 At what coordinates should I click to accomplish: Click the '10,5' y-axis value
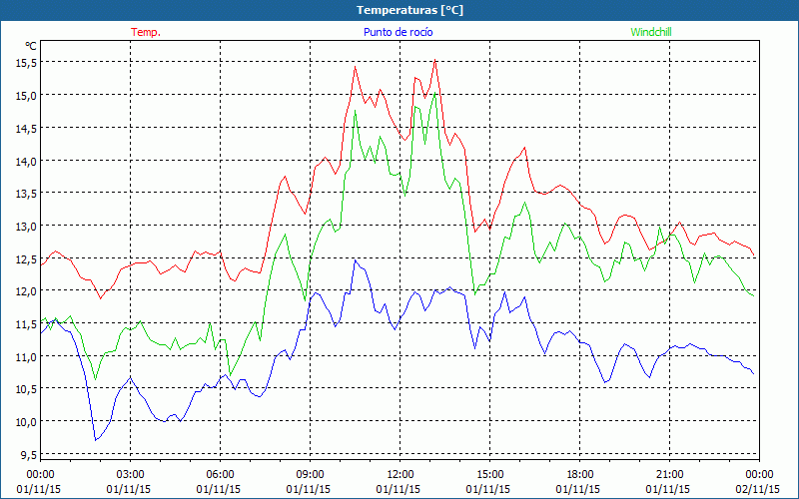coord(27,389)
